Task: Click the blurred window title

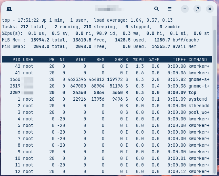Action: coord(107,9)
